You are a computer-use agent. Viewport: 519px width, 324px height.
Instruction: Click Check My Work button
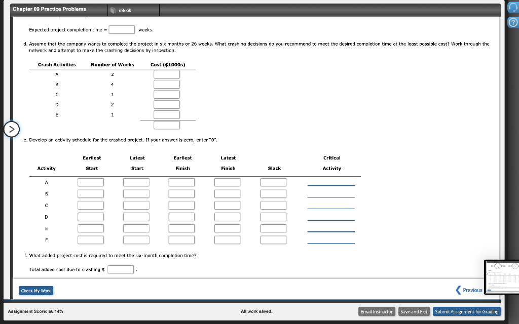36,291
